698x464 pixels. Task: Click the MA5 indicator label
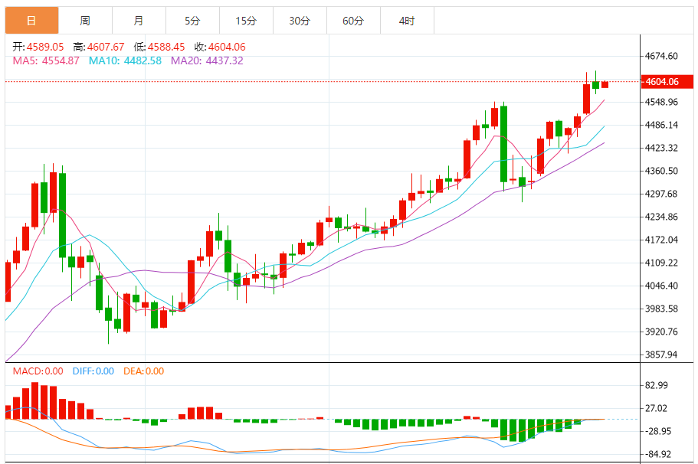(45, 60)
